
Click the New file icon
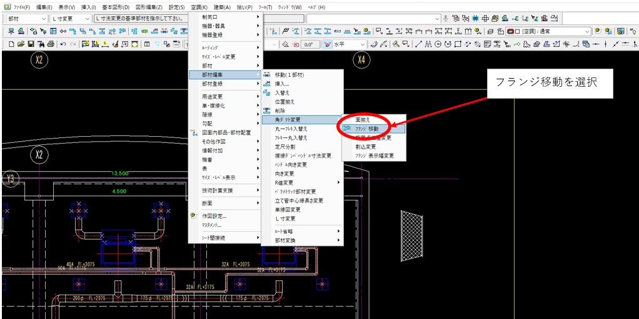coord(11,44)
